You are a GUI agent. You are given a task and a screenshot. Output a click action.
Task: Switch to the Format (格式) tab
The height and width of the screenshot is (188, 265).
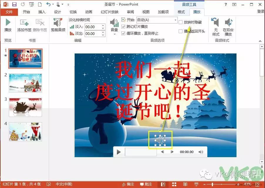(x=181, y=12)
